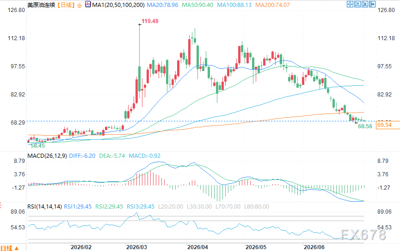This screenshot has height=251, width=400.
Task: Click the 2026/04 date axis label
Action: (197, 247)
